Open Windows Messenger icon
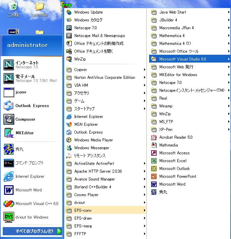The image size is (231, 239). [x=69, y=148]
